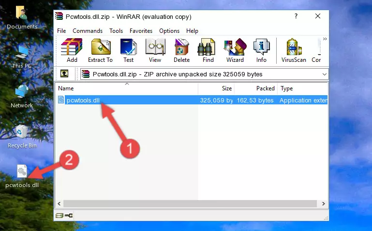This screenshot has width=372, height=231.
Task: Select the Documents desktop icon
Action: (x=22, y=18)
